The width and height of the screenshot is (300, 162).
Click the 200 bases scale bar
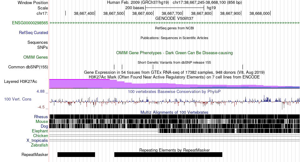pos(175,8)
